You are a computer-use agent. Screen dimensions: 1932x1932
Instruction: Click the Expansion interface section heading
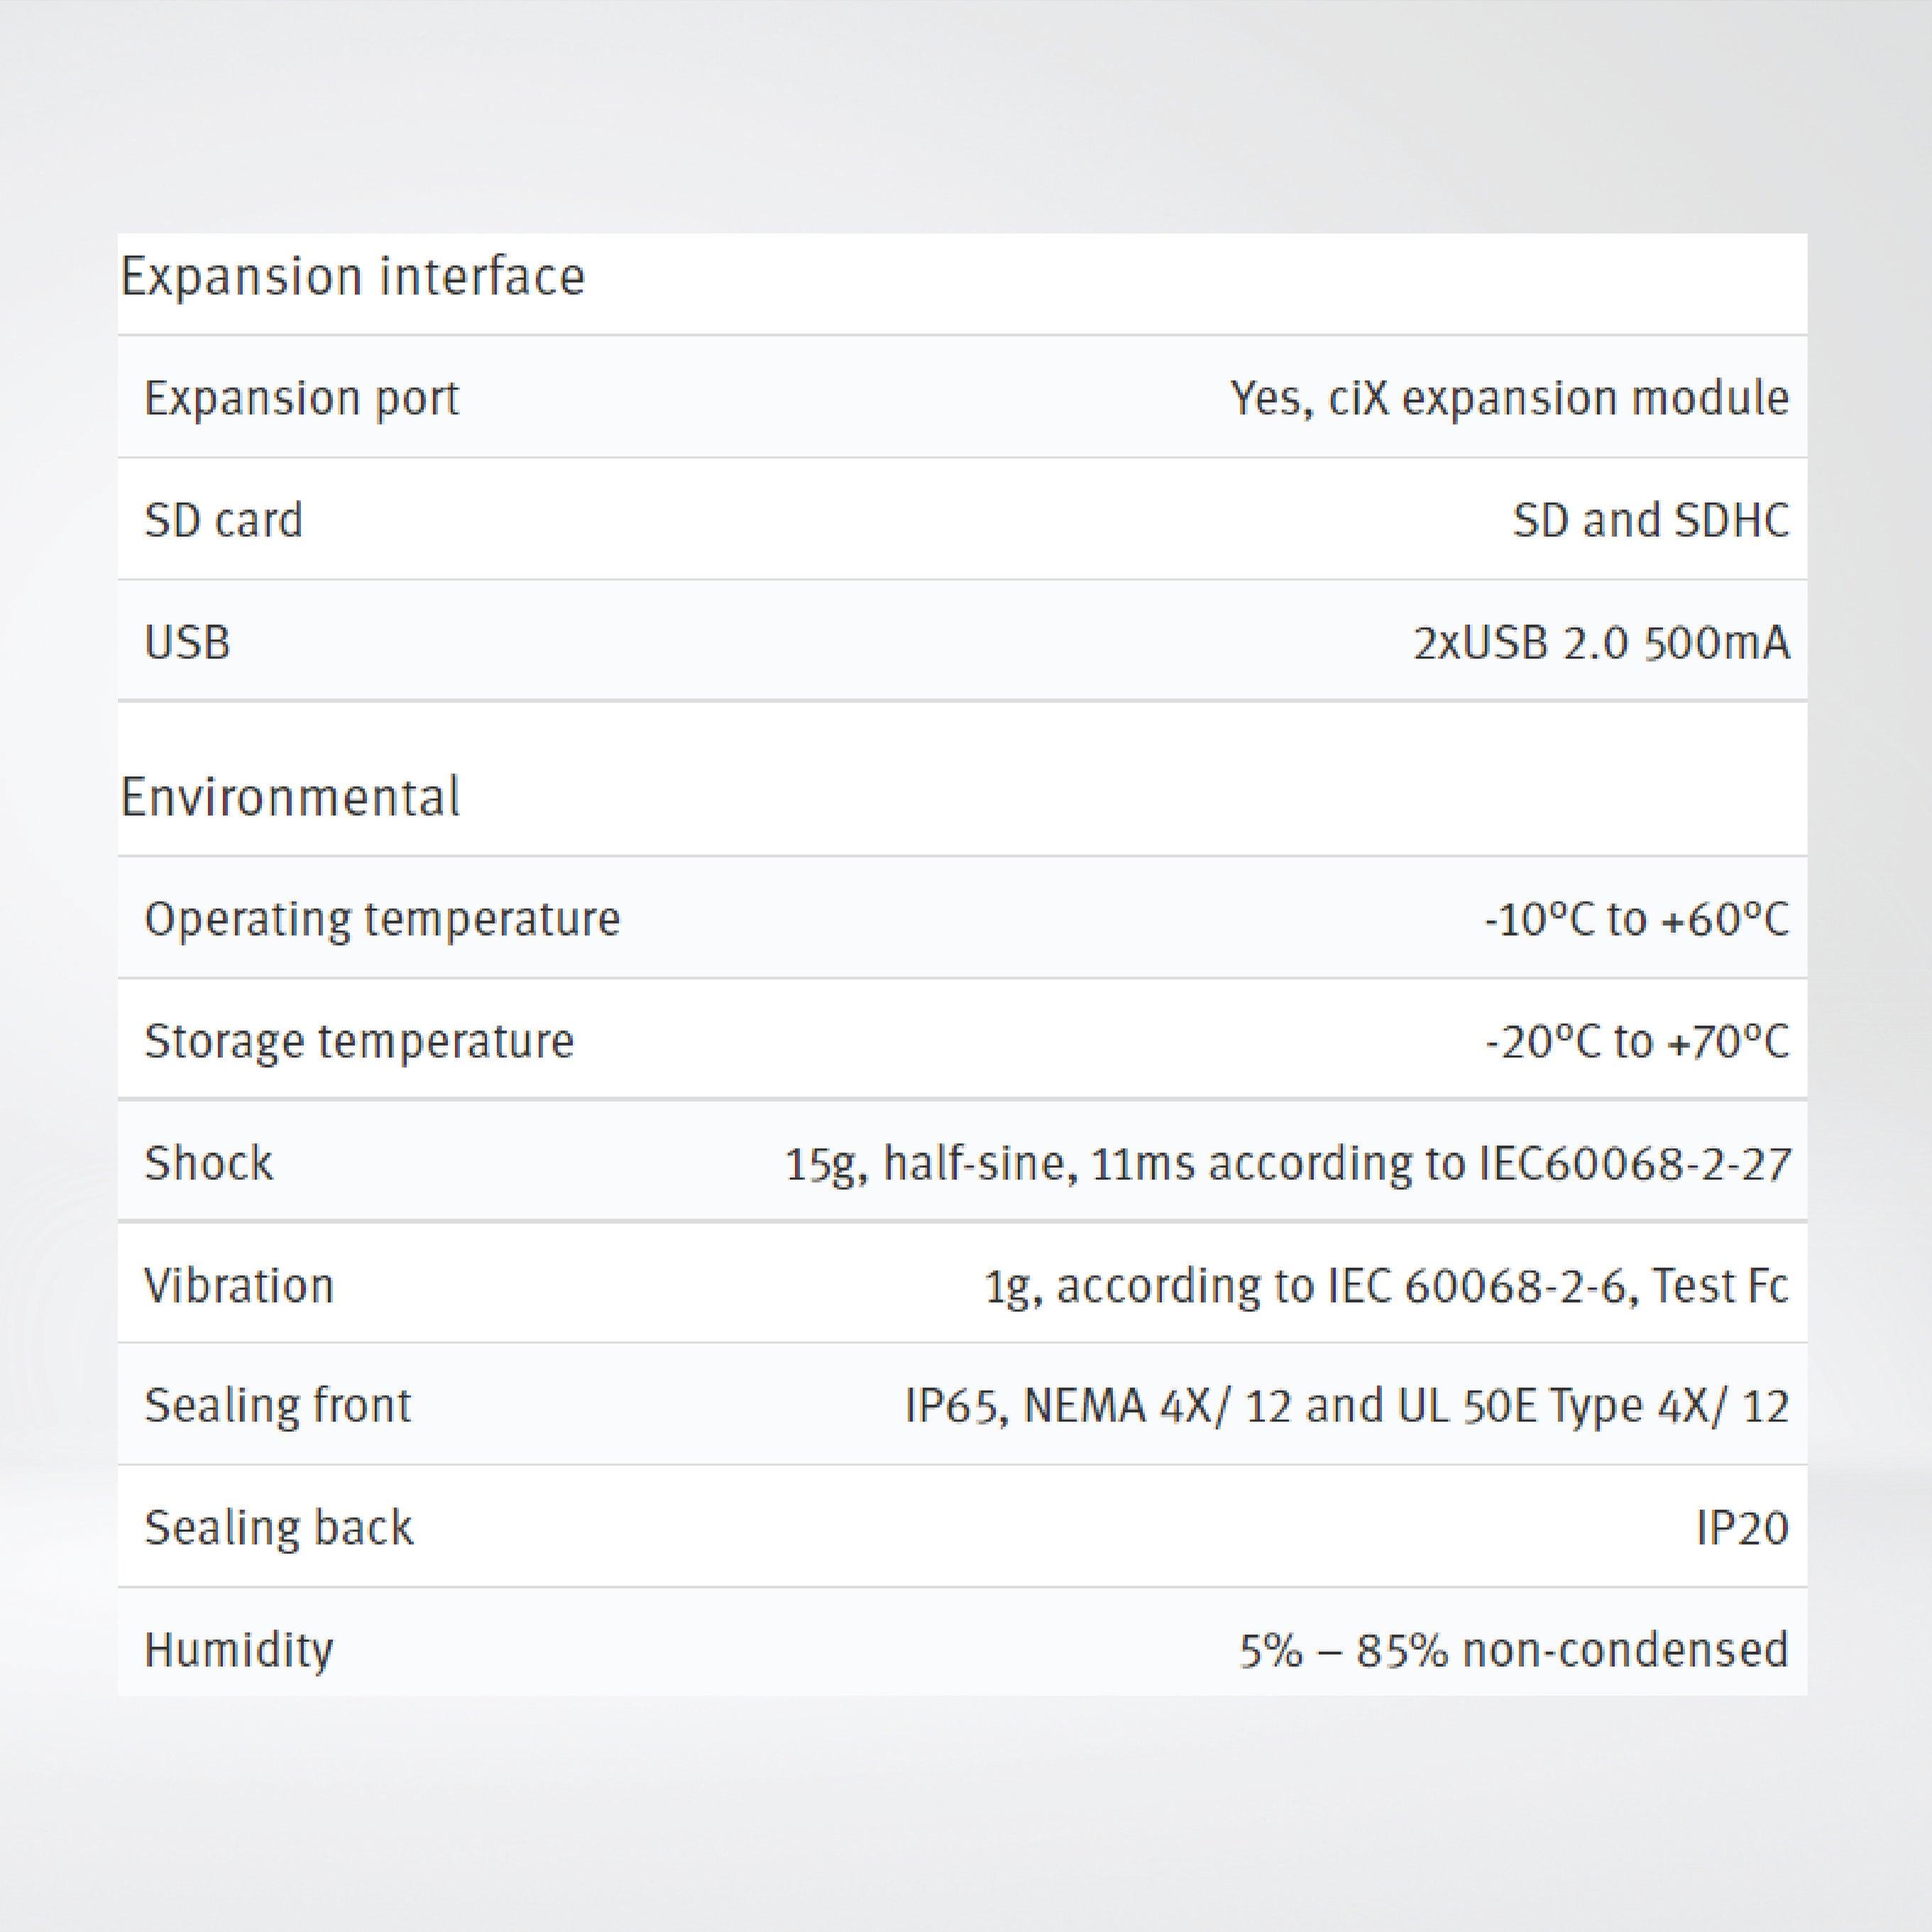tap(352, 277)
